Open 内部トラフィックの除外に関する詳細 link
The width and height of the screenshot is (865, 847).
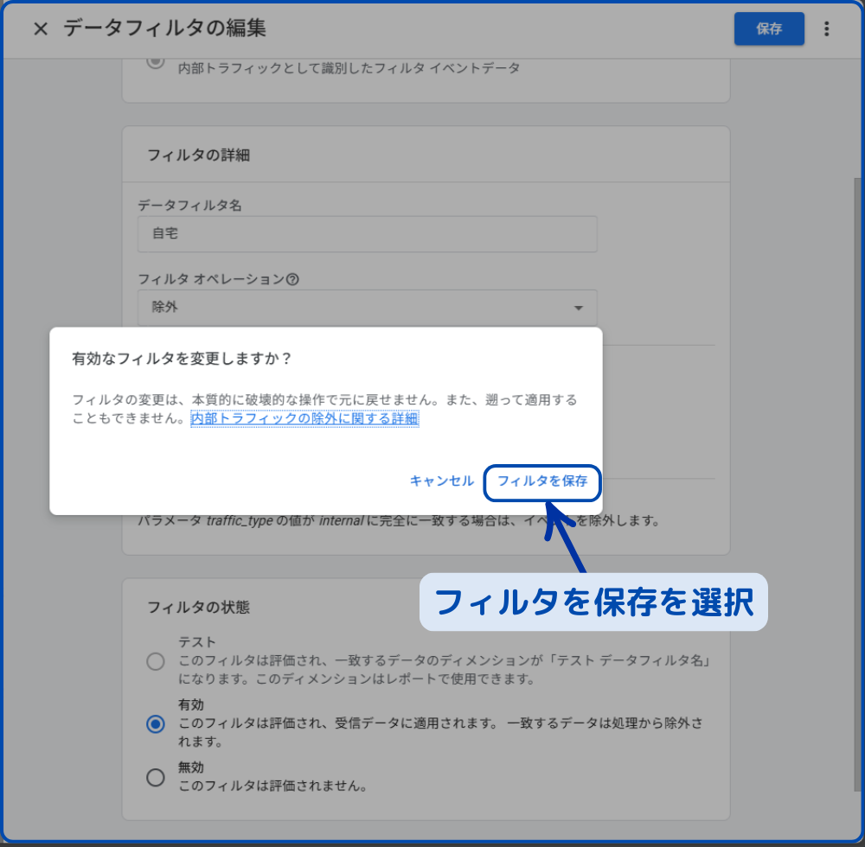click(x=304, y=418)
